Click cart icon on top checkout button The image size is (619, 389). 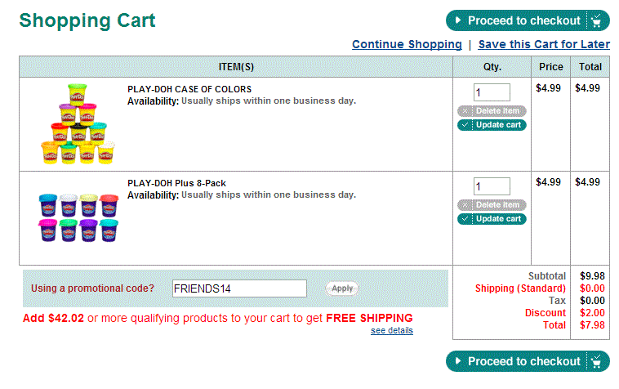[599, 21]
